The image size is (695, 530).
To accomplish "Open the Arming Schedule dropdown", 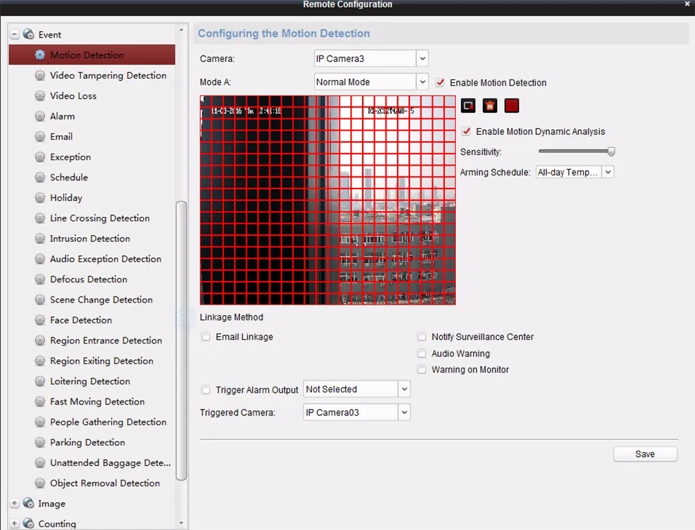I will (x=575, y=172).
